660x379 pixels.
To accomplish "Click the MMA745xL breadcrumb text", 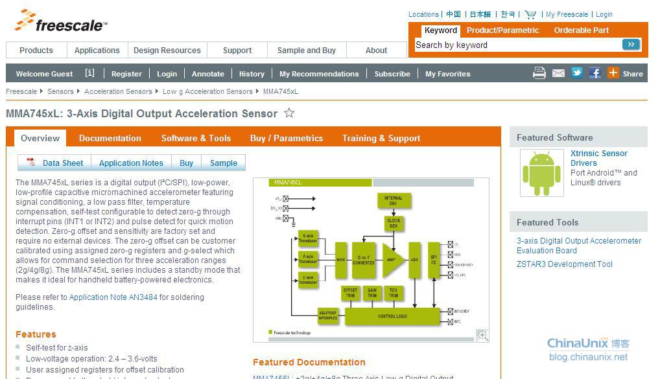I will click(x=280, y=91).
